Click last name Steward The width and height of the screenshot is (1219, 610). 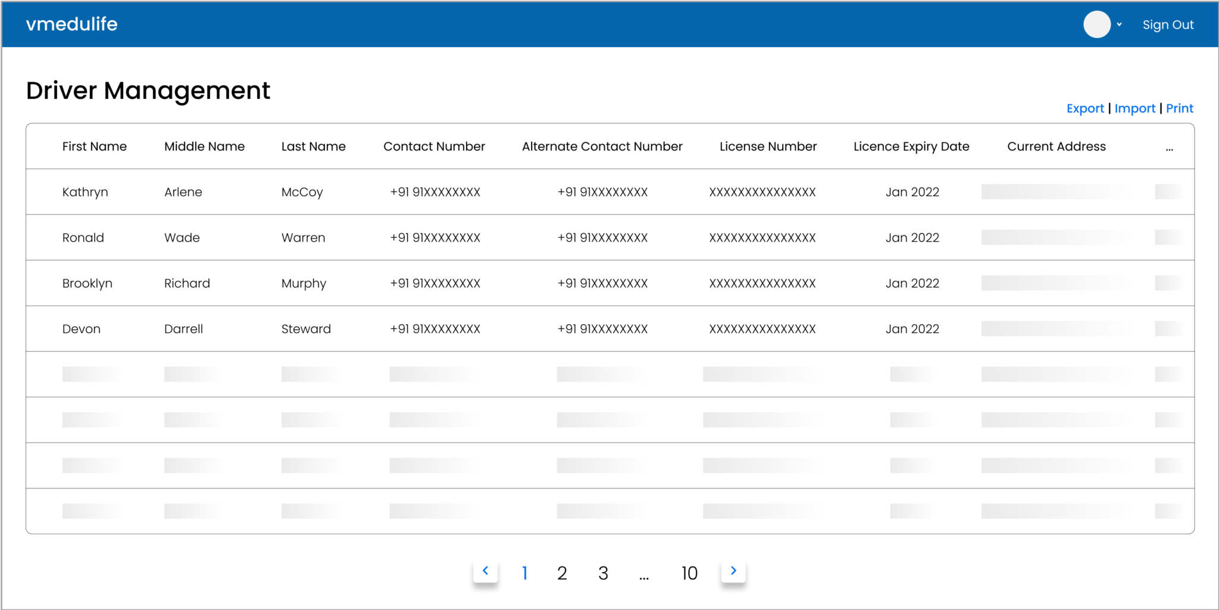coord(306,329)
